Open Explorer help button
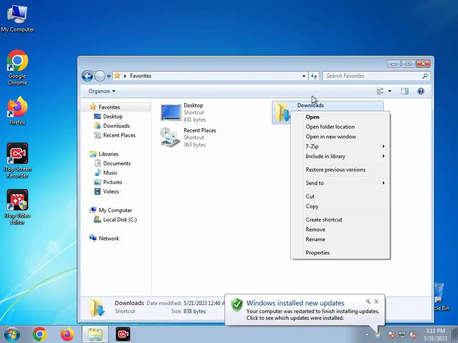The width and height of the screenshot is (458, 343). pyautogui.click(x=420, y=91)
